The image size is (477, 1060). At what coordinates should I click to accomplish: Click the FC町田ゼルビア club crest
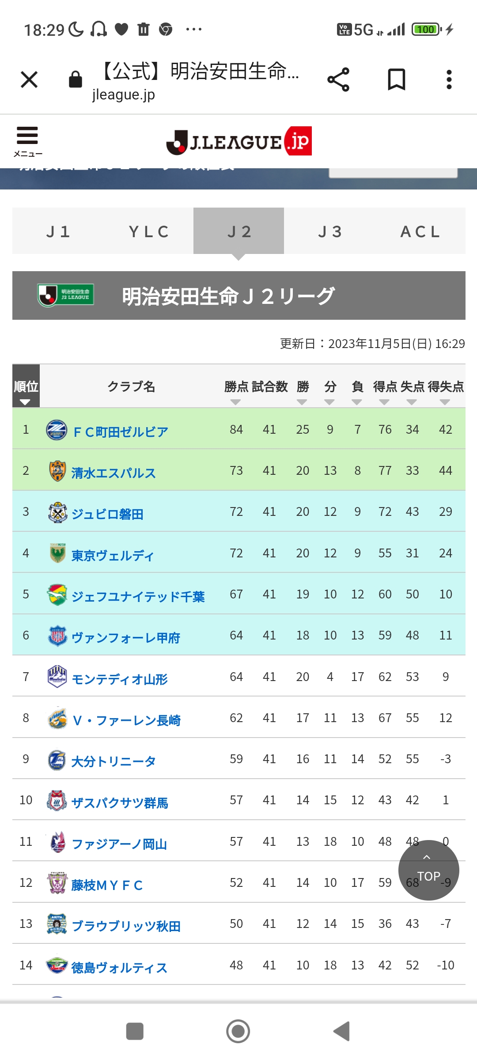(57, 430)
